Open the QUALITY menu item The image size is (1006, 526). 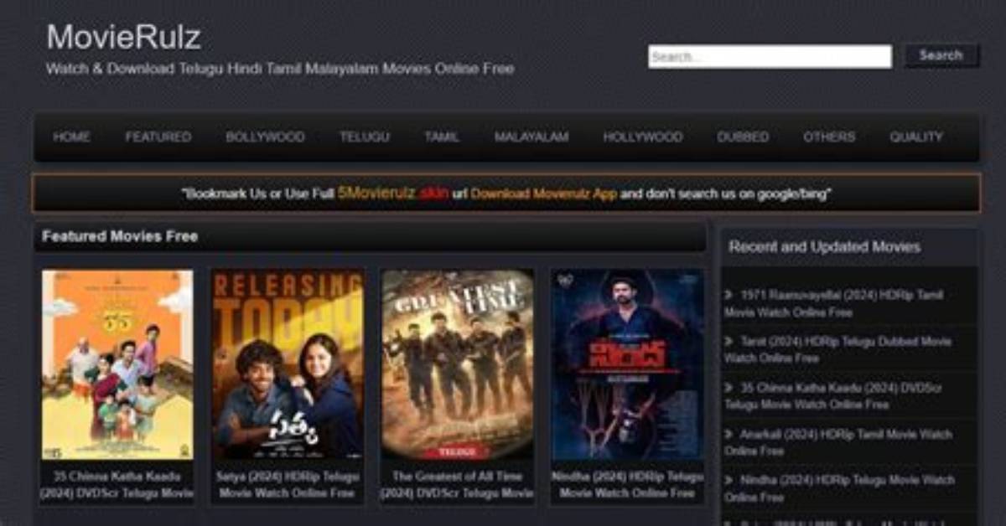coord(916,137)
